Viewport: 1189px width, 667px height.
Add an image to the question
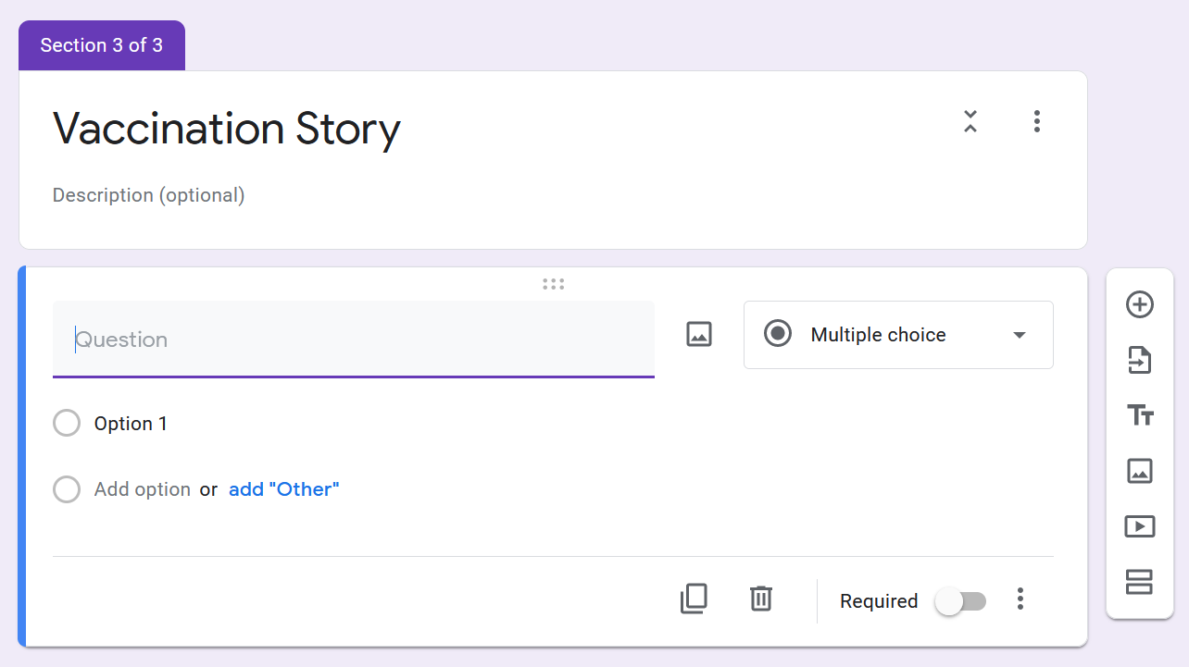pos(698,334)
